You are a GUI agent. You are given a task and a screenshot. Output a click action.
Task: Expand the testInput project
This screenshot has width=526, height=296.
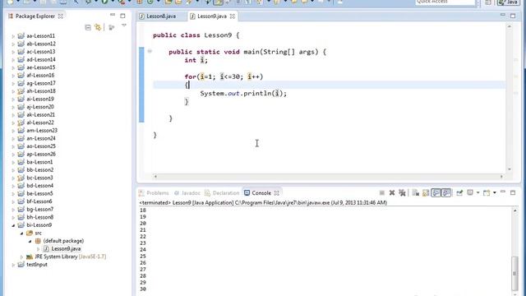13,265
